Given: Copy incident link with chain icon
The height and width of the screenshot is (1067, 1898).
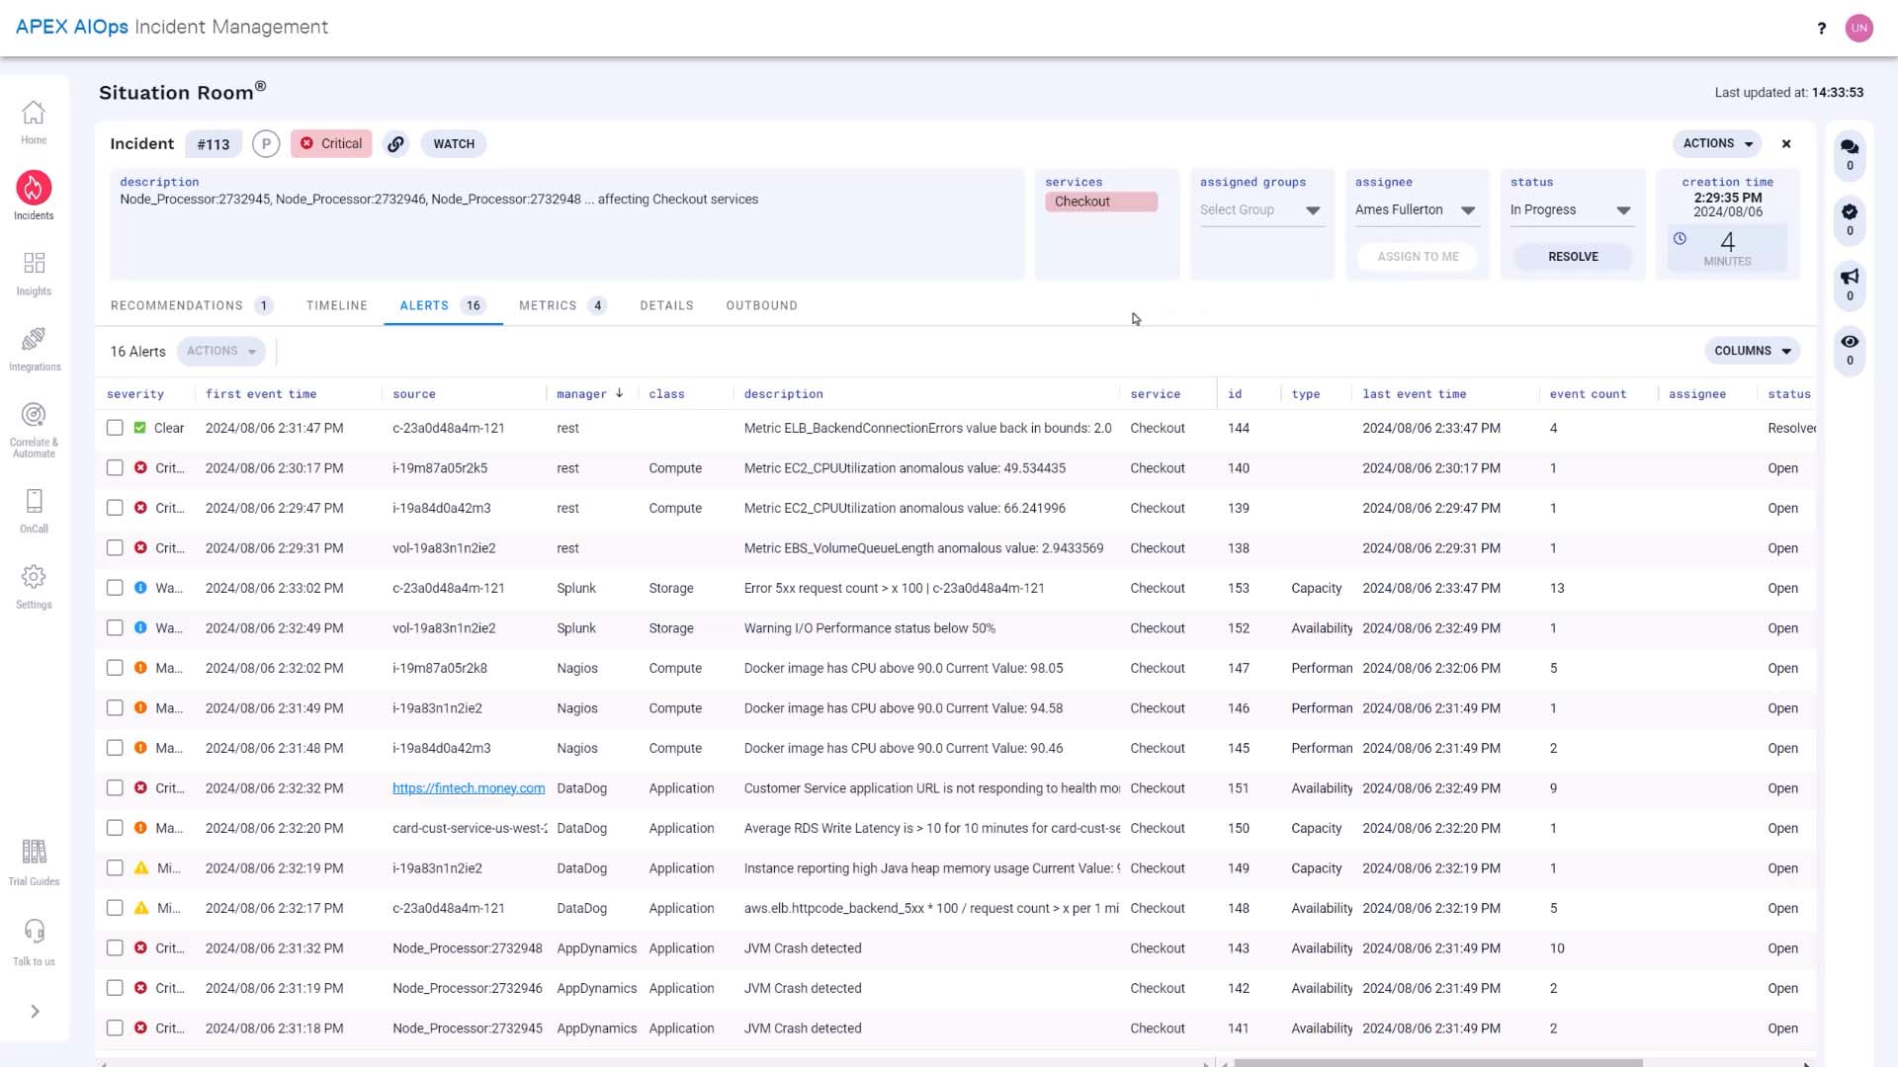Looking at the screenshot, I should pos(395,144).
